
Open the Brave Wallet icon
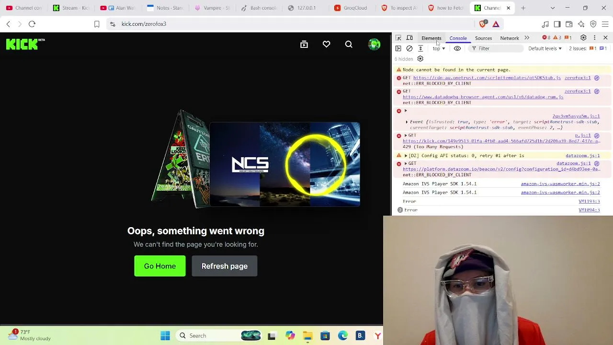(x=569, y=24)
